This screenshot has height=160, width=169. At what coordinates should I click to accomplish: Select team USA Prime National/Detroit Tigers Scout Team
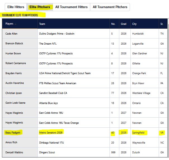pos(65,73)
